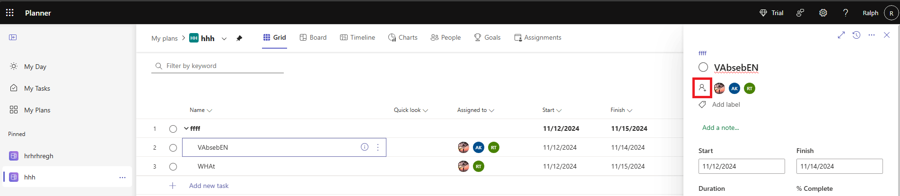Switch to the Goals tab
This screenshot has width=900, height=196.
(487, 37)
